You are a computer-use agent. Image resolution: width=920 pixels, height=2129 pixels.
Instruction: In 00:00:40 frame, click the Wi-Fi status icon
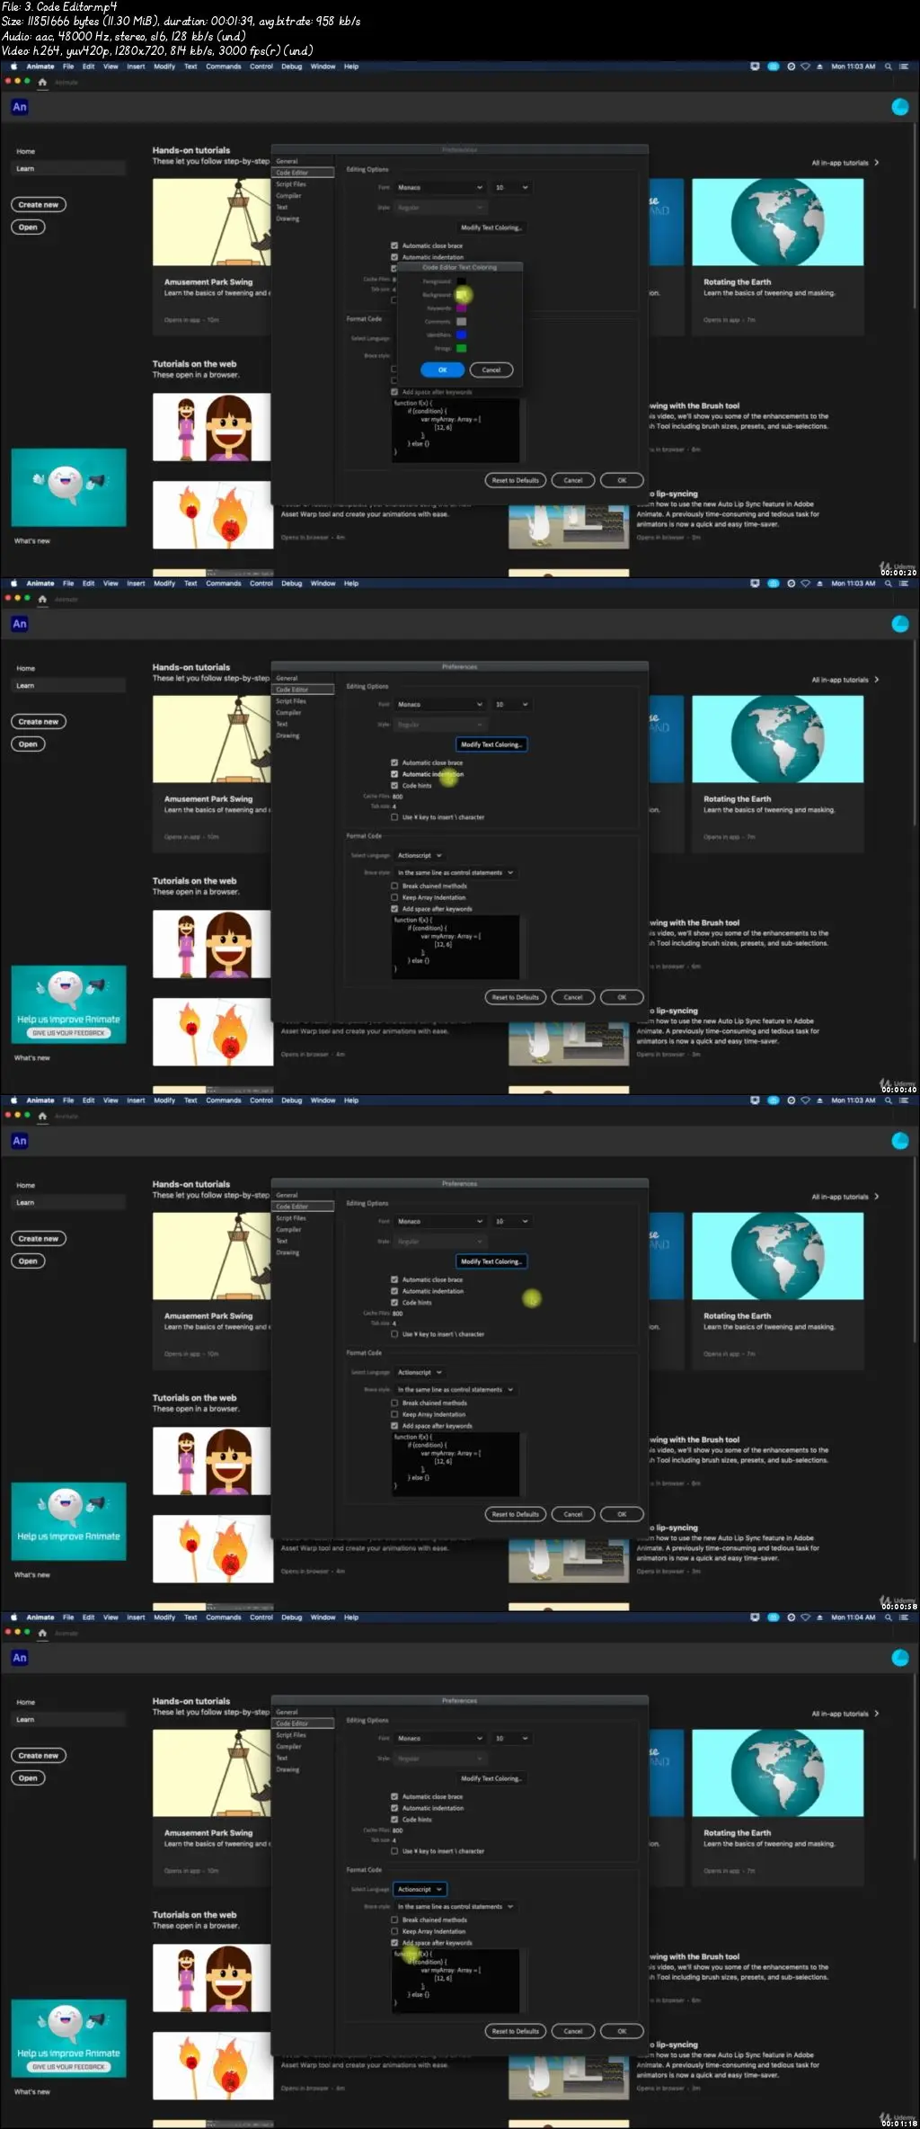(x=805, y=583)
